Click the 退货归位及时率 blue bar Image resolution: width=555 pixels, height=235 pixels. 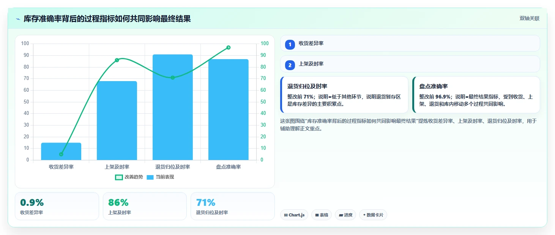(173, 107)
